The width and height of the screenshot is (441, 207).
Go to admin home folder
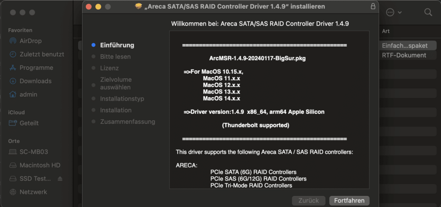(28, 95)
